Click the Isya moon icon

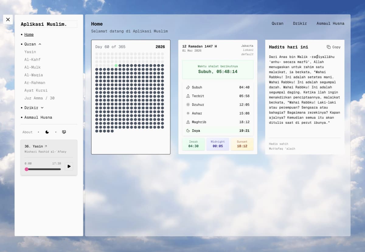point(188,131)
